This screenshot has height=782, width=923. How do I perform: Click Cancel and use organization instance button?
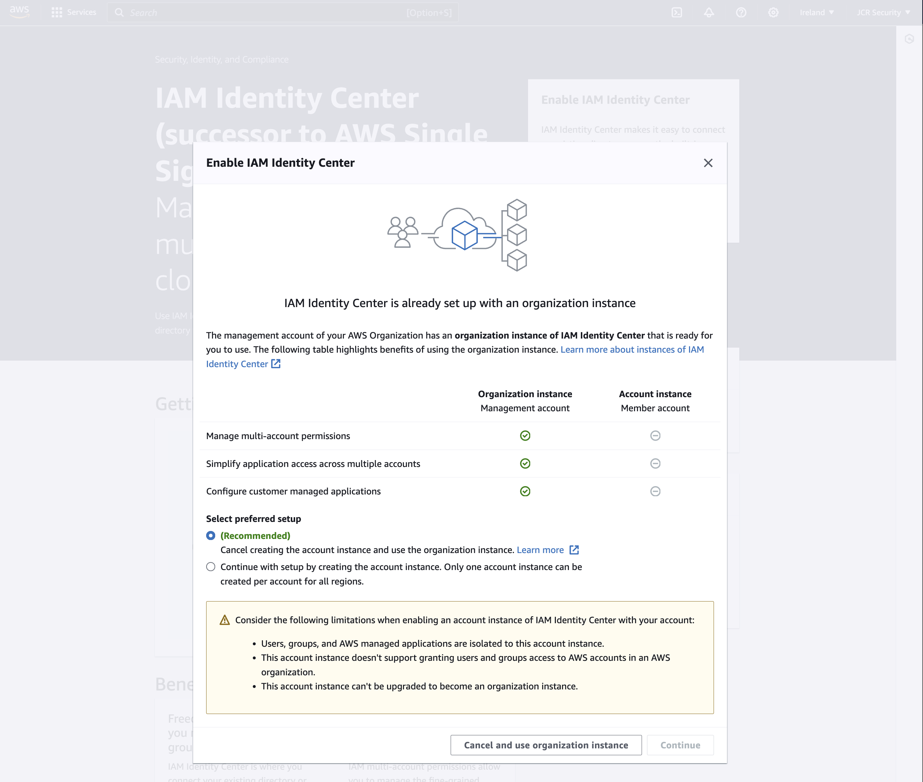click(x=546, y=745)
